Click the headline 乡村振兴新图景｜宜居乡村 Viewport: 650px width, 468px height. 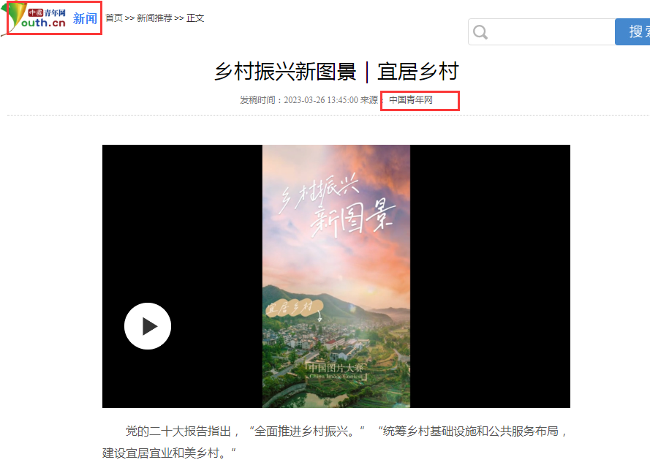336,72
